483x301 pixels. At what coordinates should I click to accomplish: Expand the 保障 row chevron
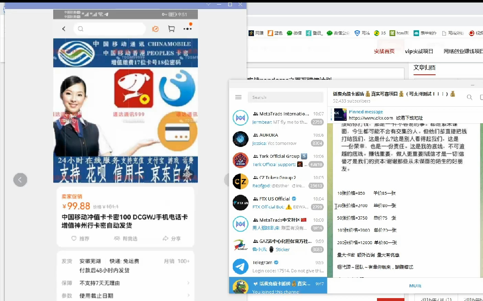pos(188,283)
